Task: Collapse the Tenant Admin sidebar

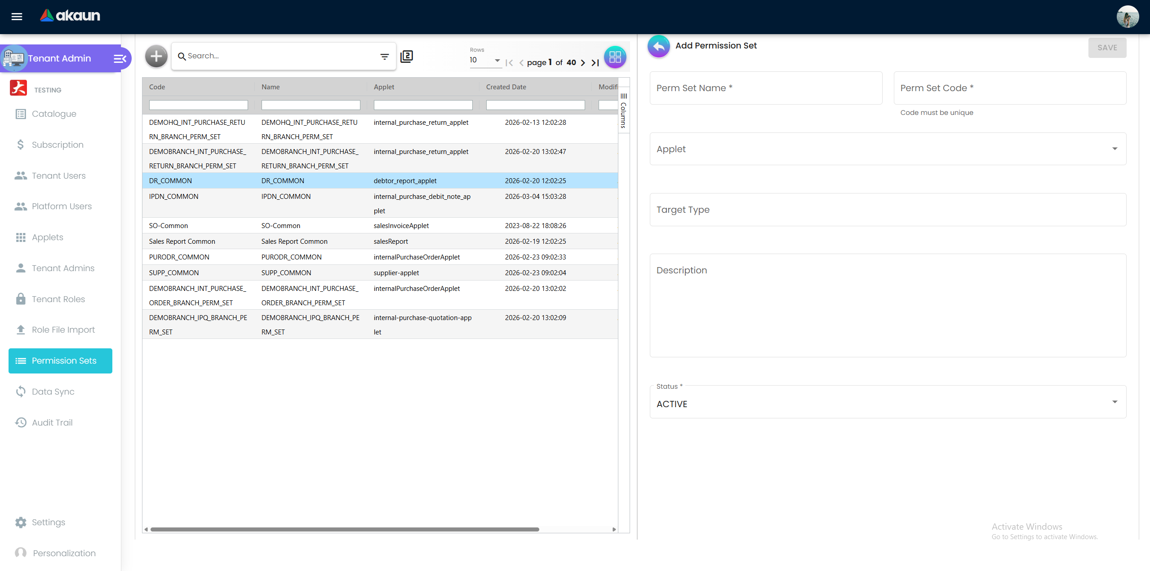Action: coord(120,59)
